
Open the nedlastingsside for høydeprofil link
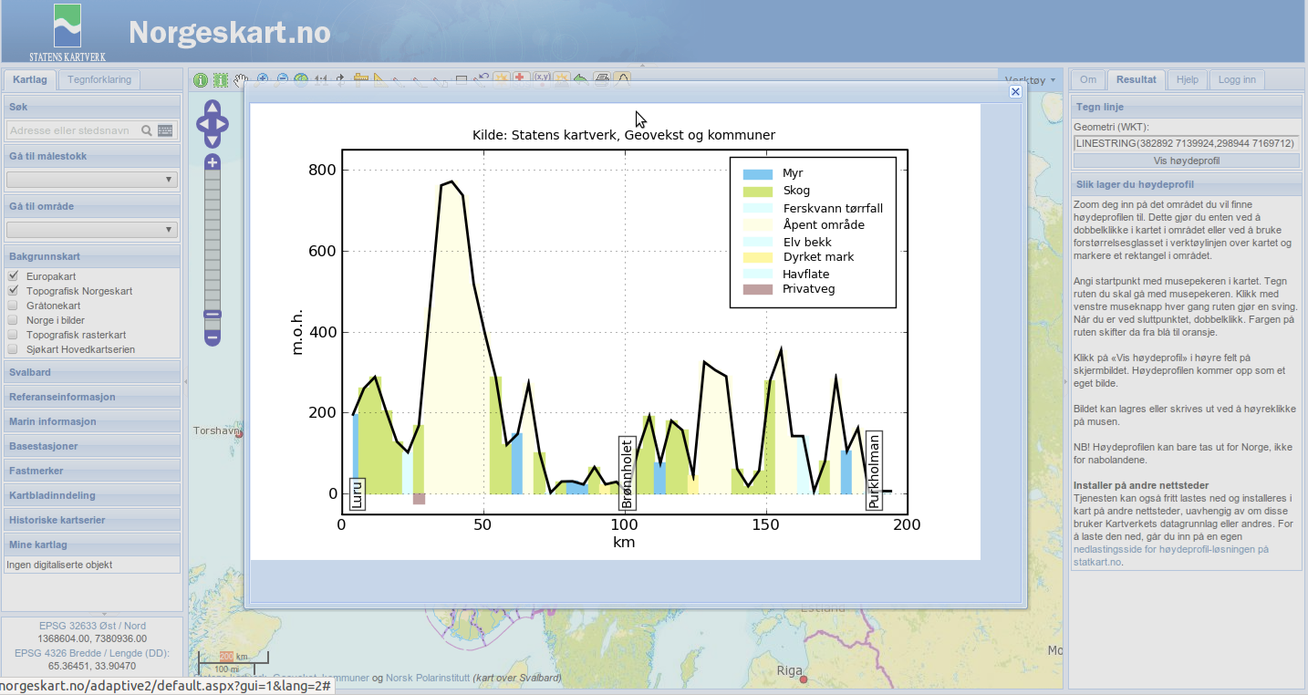(x=1171, y=555)
